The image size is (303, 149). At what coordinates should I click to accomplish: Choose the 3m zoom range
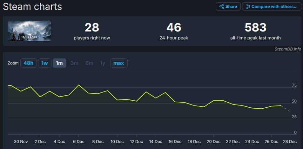pyautogui.click(x=75, y=63)
